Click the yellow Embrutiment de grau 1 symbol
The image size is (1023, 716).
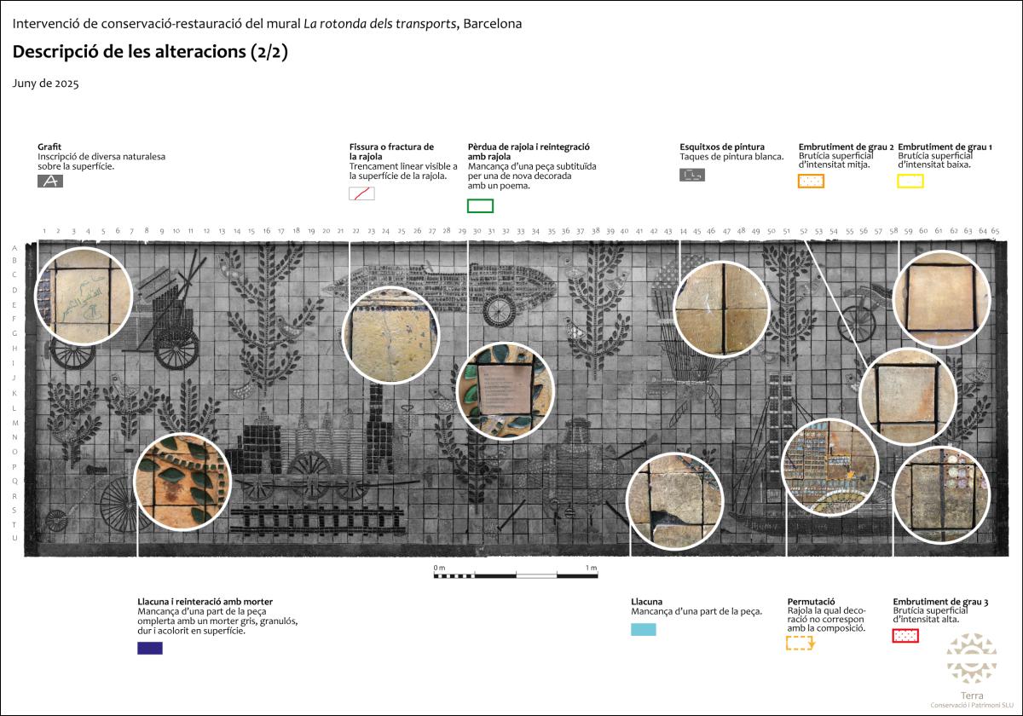pos(911,182)
